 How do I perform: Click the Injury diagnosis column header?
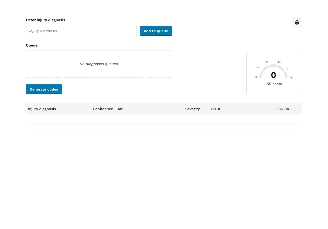[x=42, y=109]
